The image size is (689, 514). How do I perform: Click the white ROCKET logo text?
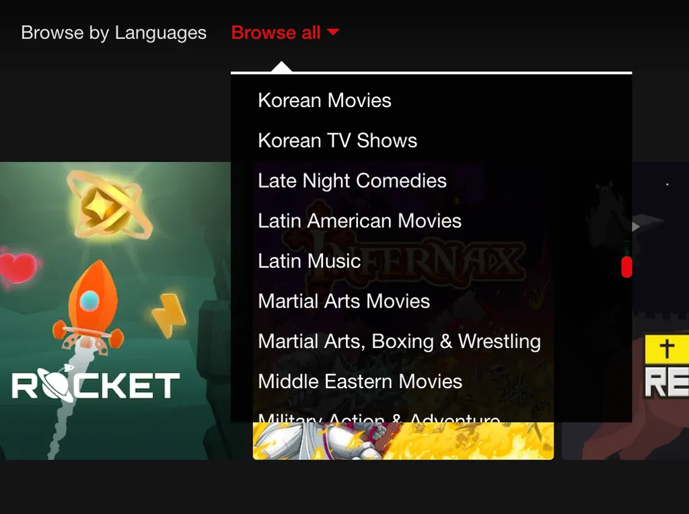(x=96, y=386)
